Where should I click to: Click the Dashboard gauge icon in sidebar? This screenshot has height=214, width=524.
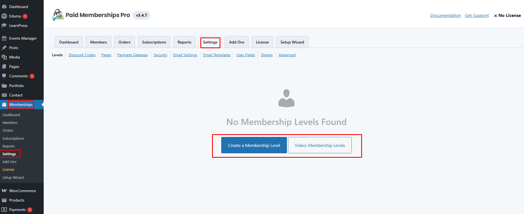[4, 7]
